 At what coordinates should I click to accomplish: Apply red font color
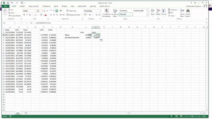[45, 15]
